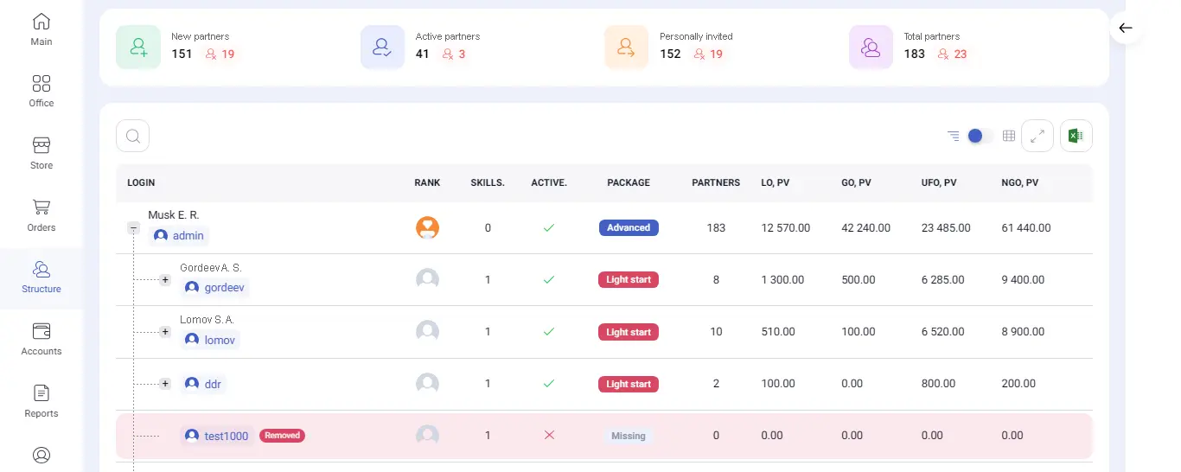Click the Advanced package badge

[x=629, y=228]
